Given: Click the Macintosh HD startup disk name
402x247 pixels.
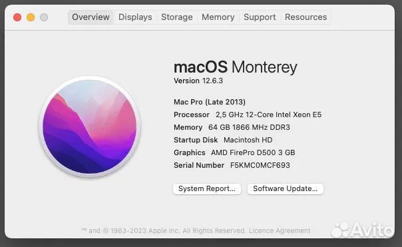Looking at the screenshot, I should click(x=248, y=140).
